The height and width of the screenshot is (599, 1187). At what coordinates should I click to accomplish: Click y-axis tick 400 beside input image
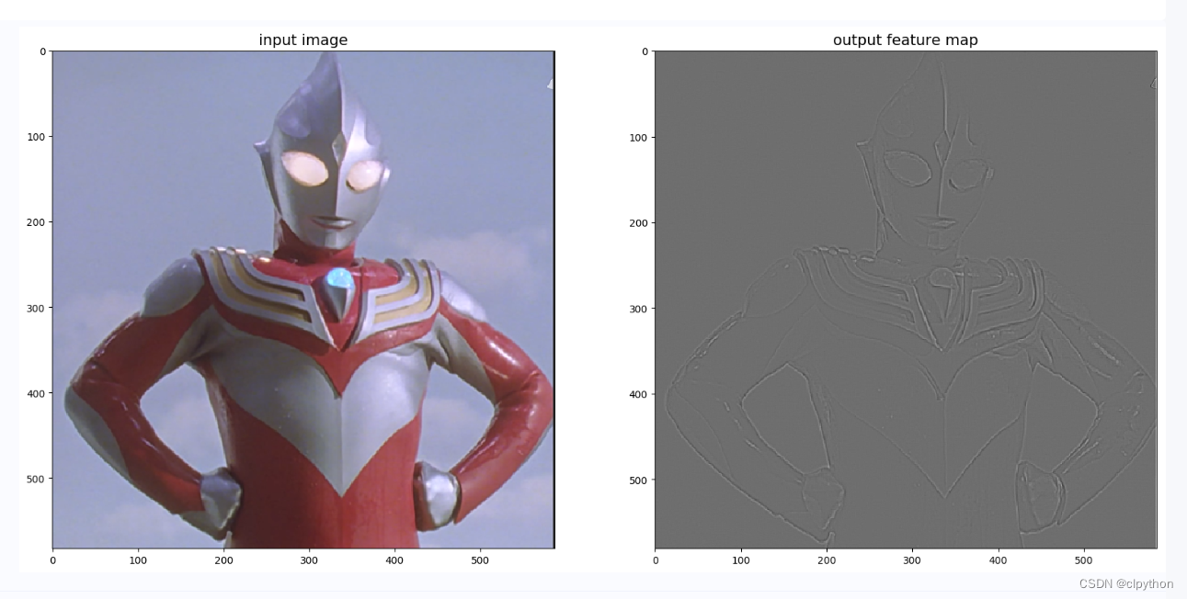(36, 393)
